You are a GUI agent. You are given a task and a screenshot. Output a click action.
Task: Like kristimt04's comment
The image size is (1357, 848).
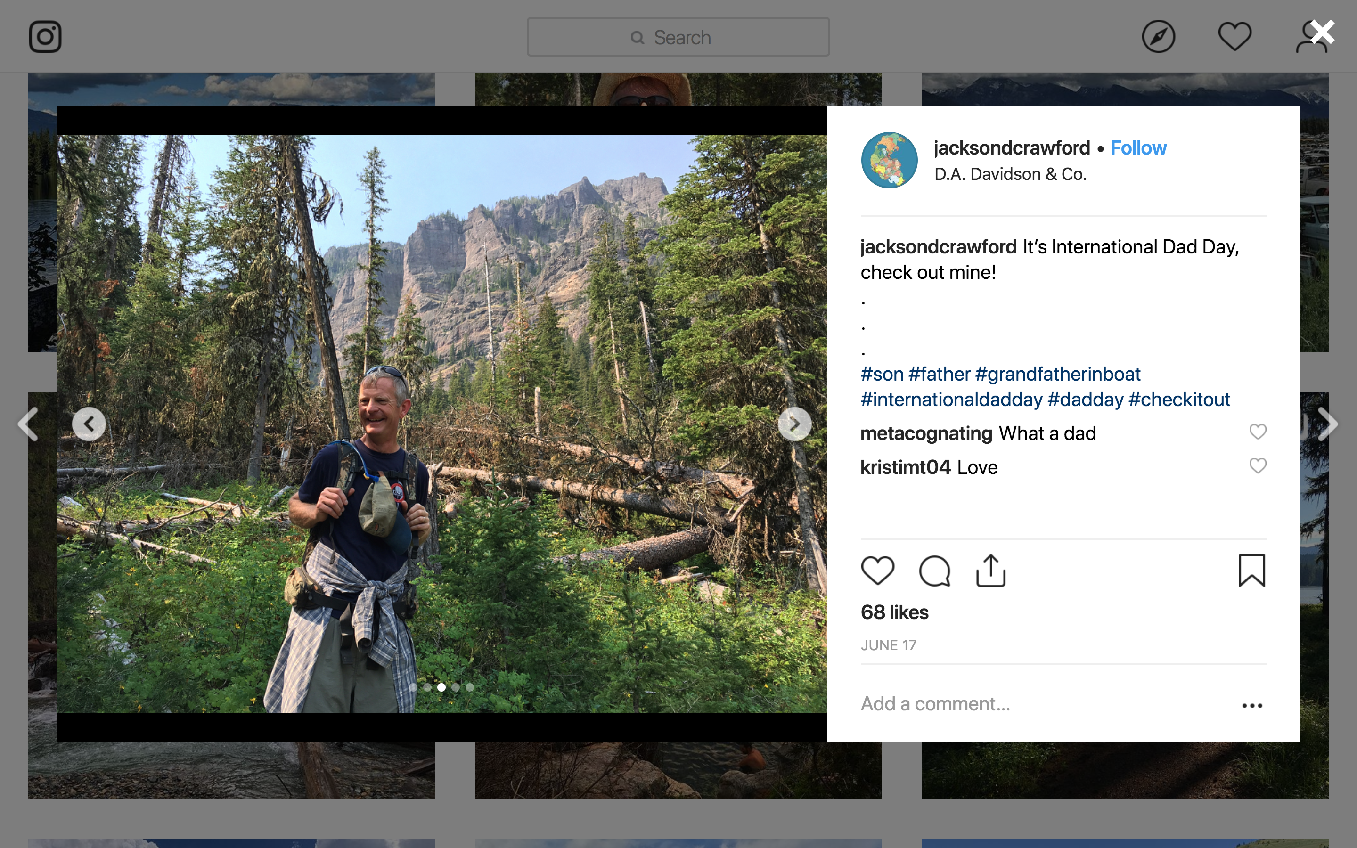pos(1258,466)
